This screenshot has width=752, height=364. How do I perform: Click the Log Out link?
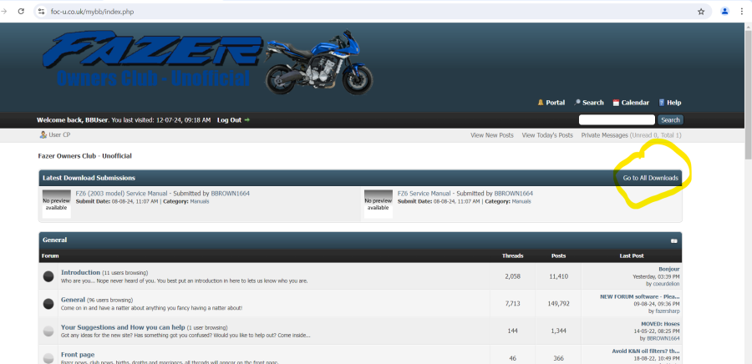229,120
